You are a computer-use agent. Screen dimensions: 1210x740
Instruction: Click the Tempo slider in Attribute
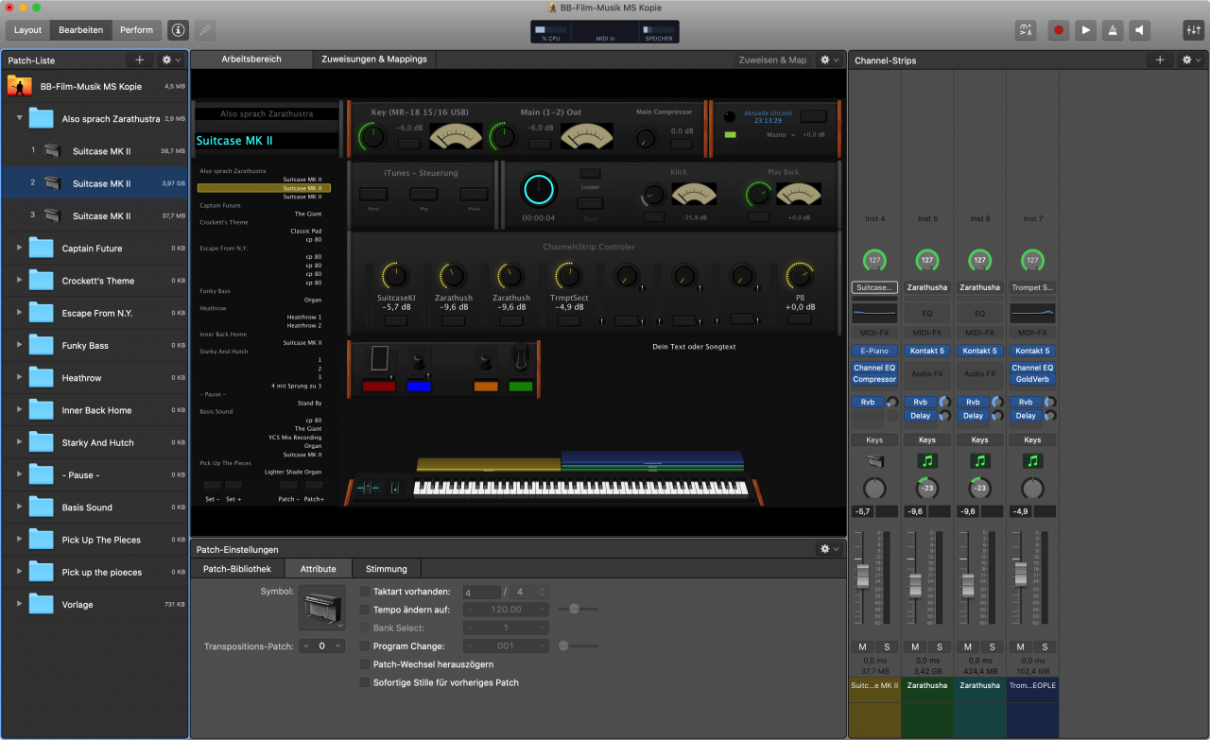click(574, 610)
